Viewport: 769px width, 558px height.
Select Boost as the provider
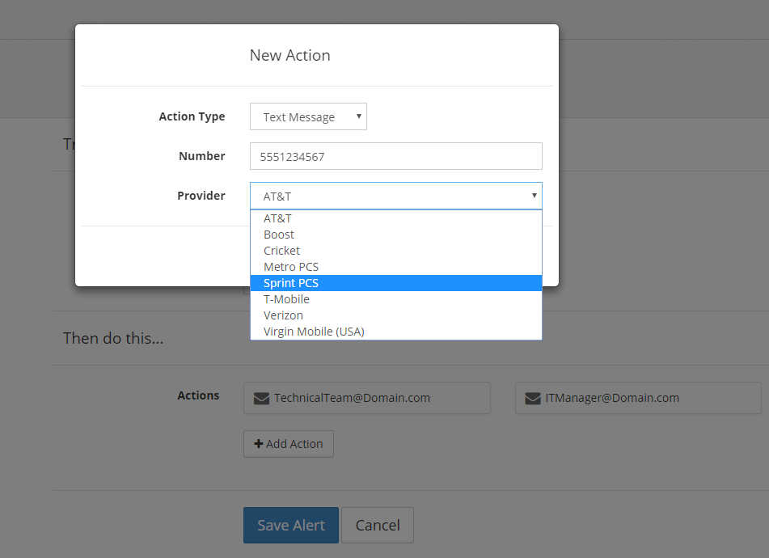(x=279, y=235)
